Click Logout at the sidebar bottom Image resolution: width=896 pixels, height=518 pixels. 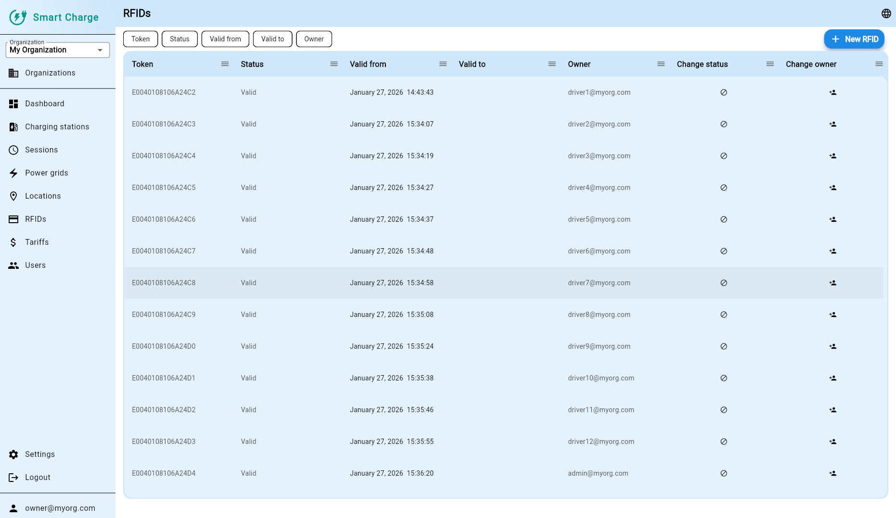pyautogui.click(x=13, y=477)
